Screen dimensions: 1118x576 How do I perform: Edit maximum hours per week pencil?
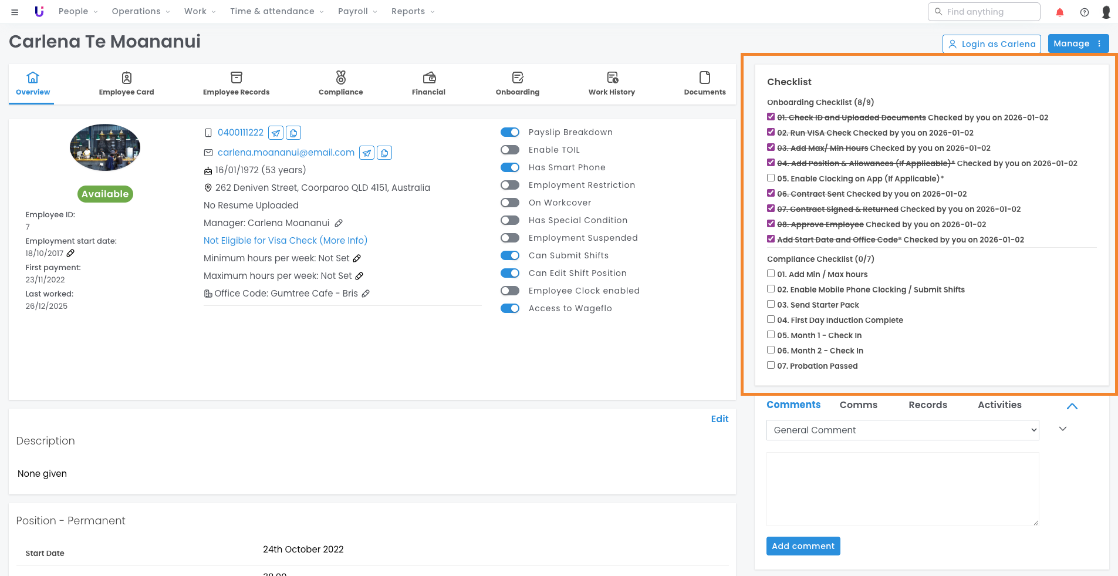(359, 276)
